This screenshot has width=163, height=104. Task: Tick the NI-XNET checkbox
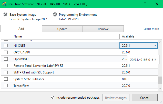[x=6, y=45]
